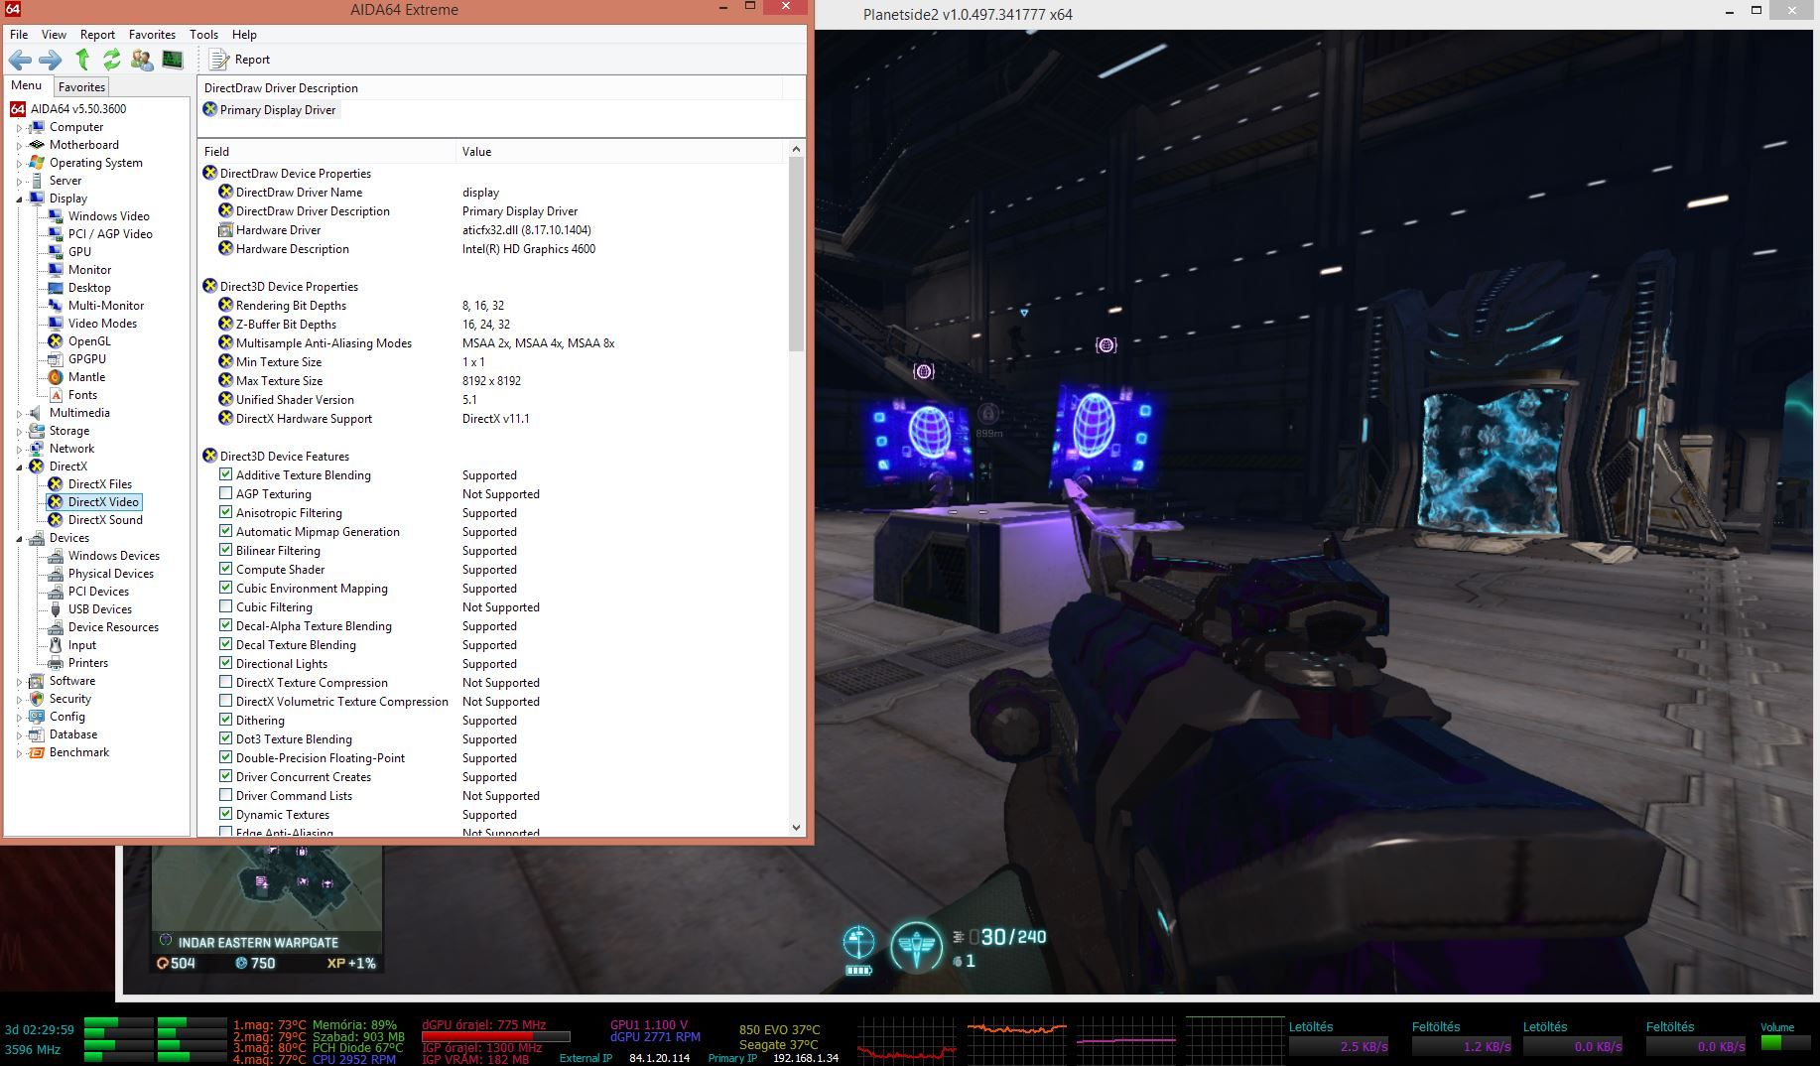Open the Favorites menu
Viewport: 1820px width, 1066px height.
coord(152,34)
